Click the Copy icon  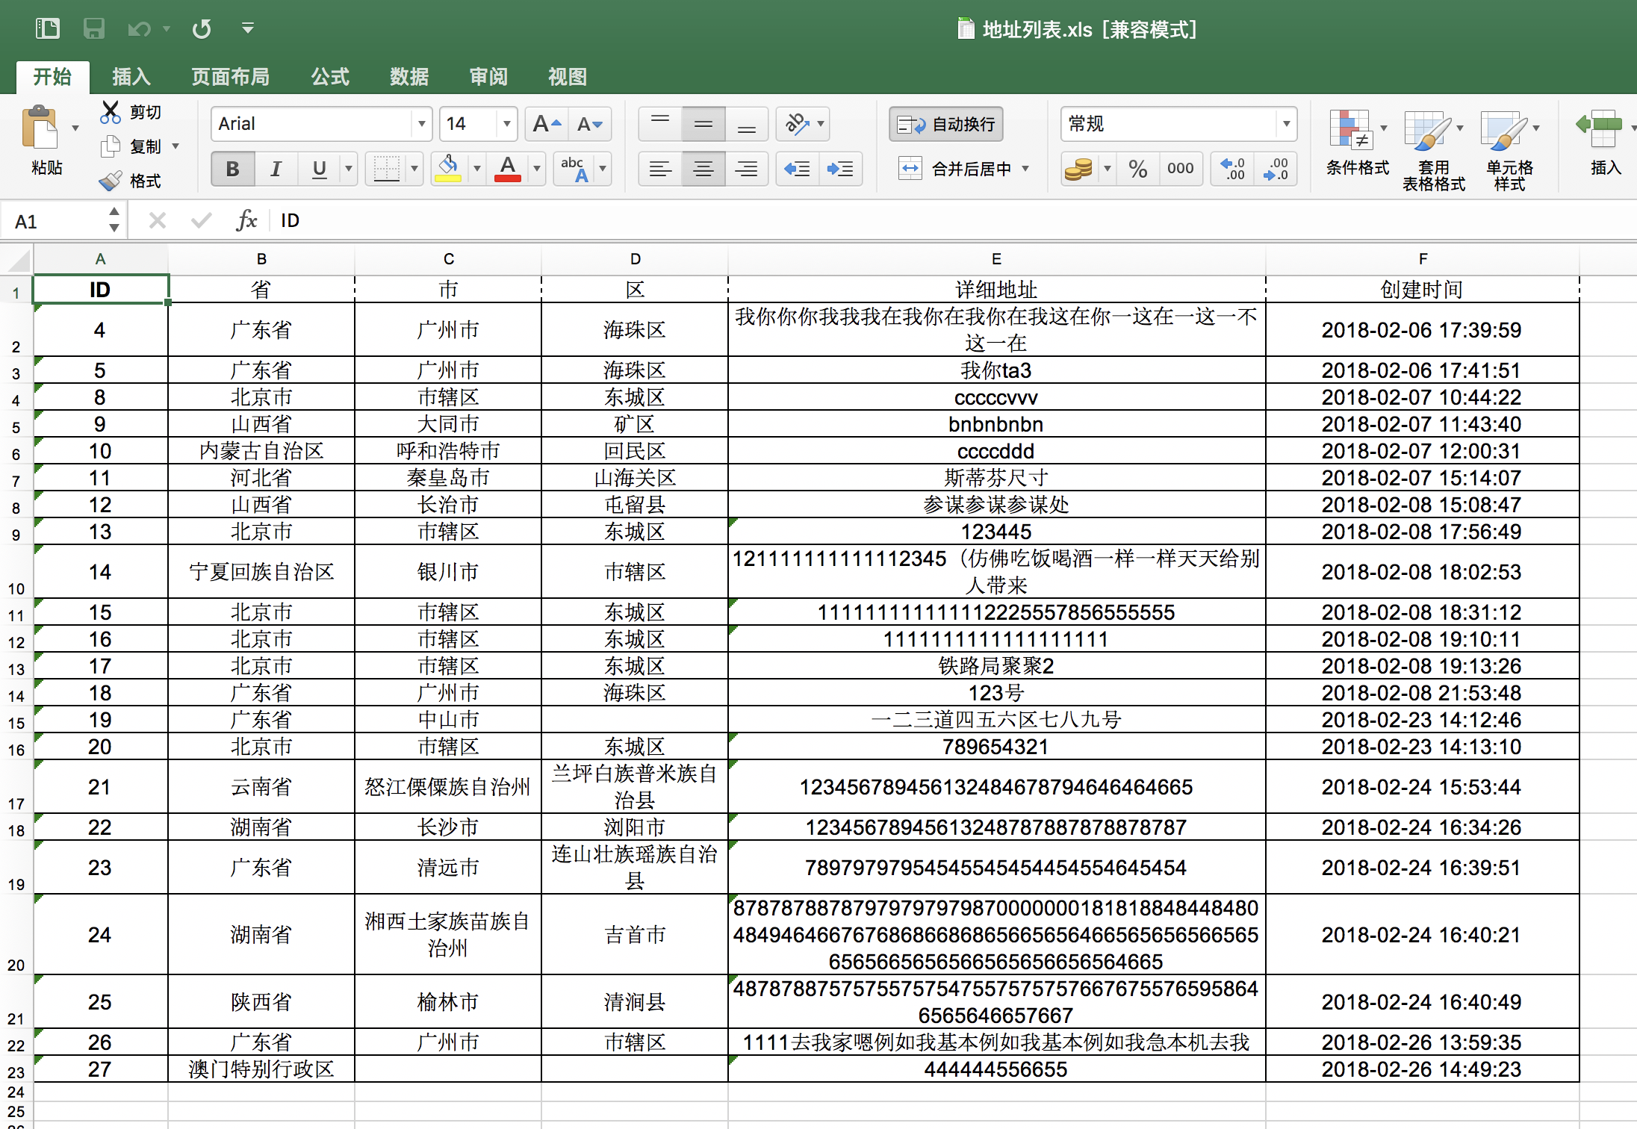pyautogui.click(x=111, y=146)
